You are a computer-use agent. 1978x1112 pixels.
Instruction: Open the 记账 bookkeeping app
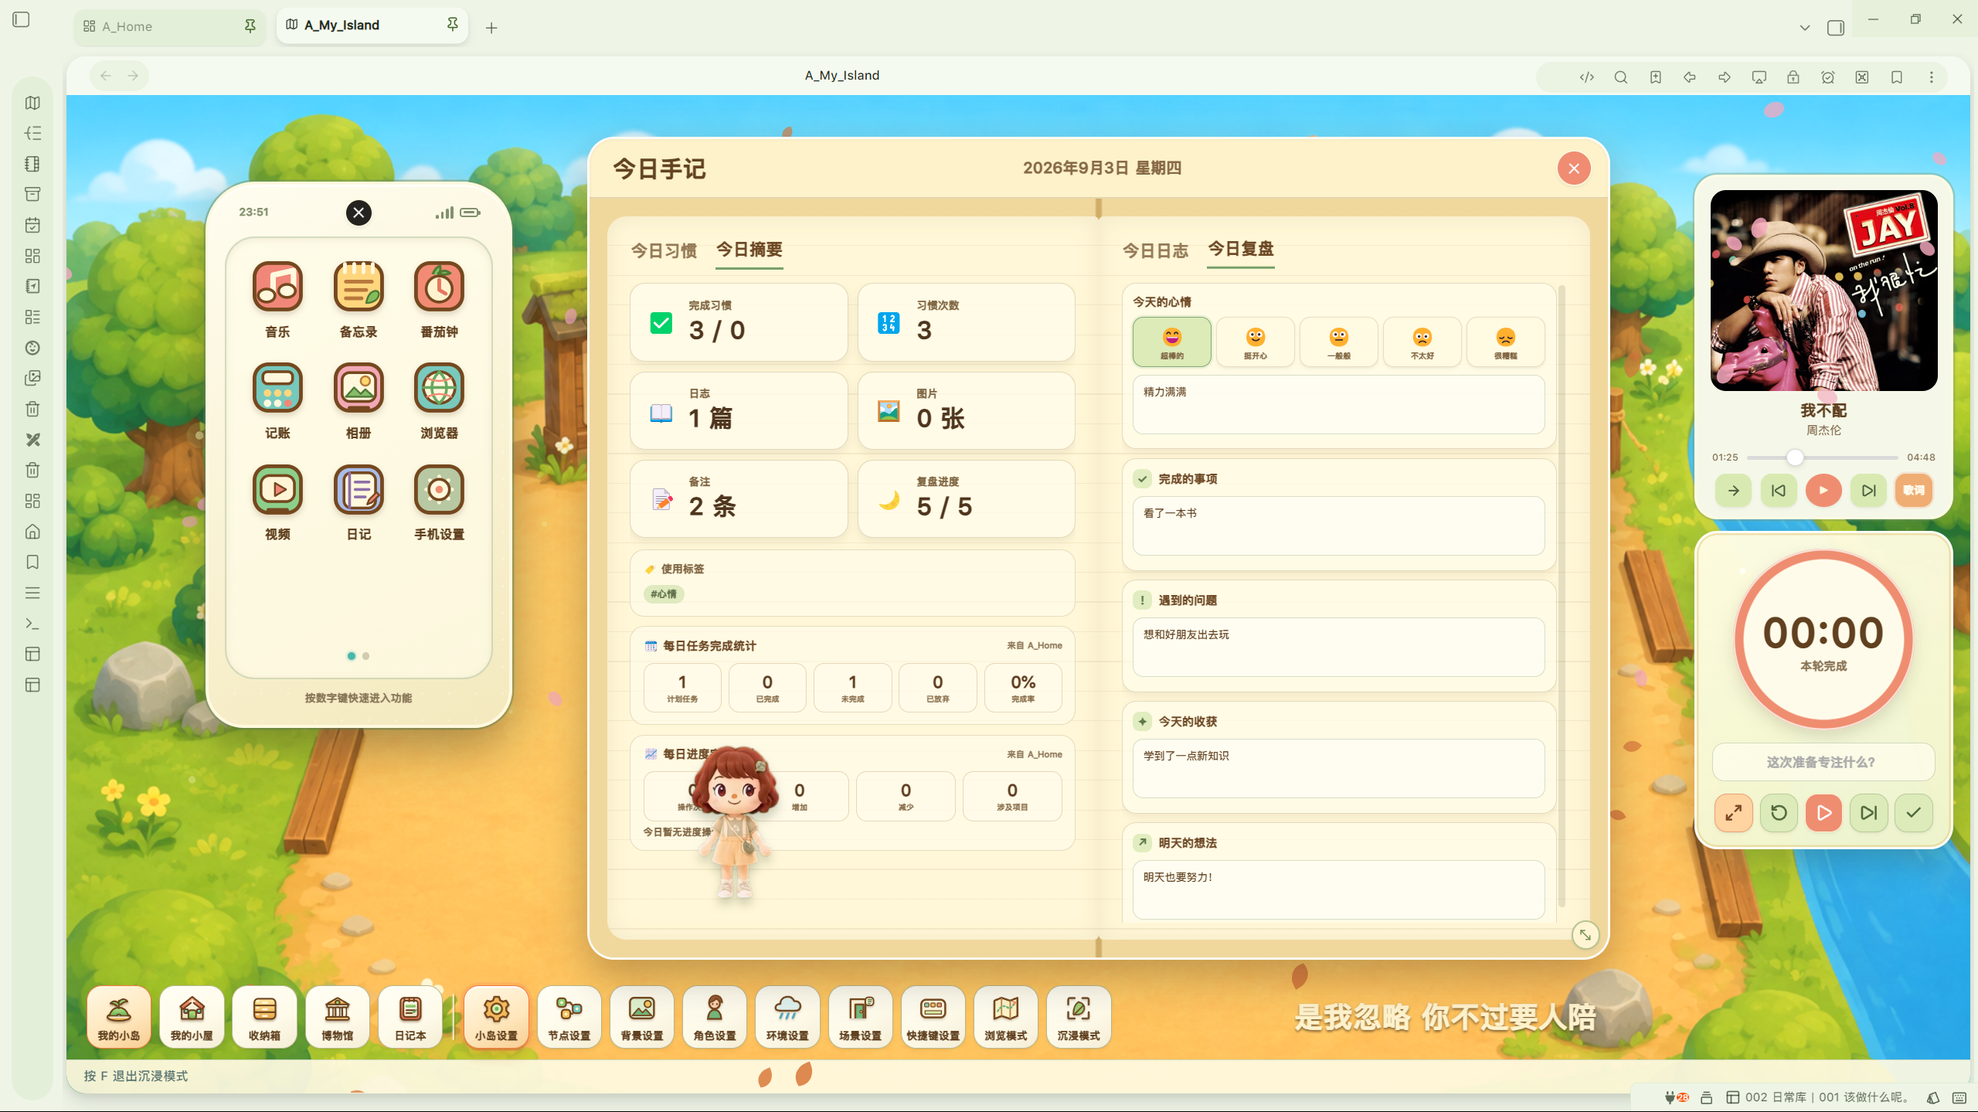[277, 389]
